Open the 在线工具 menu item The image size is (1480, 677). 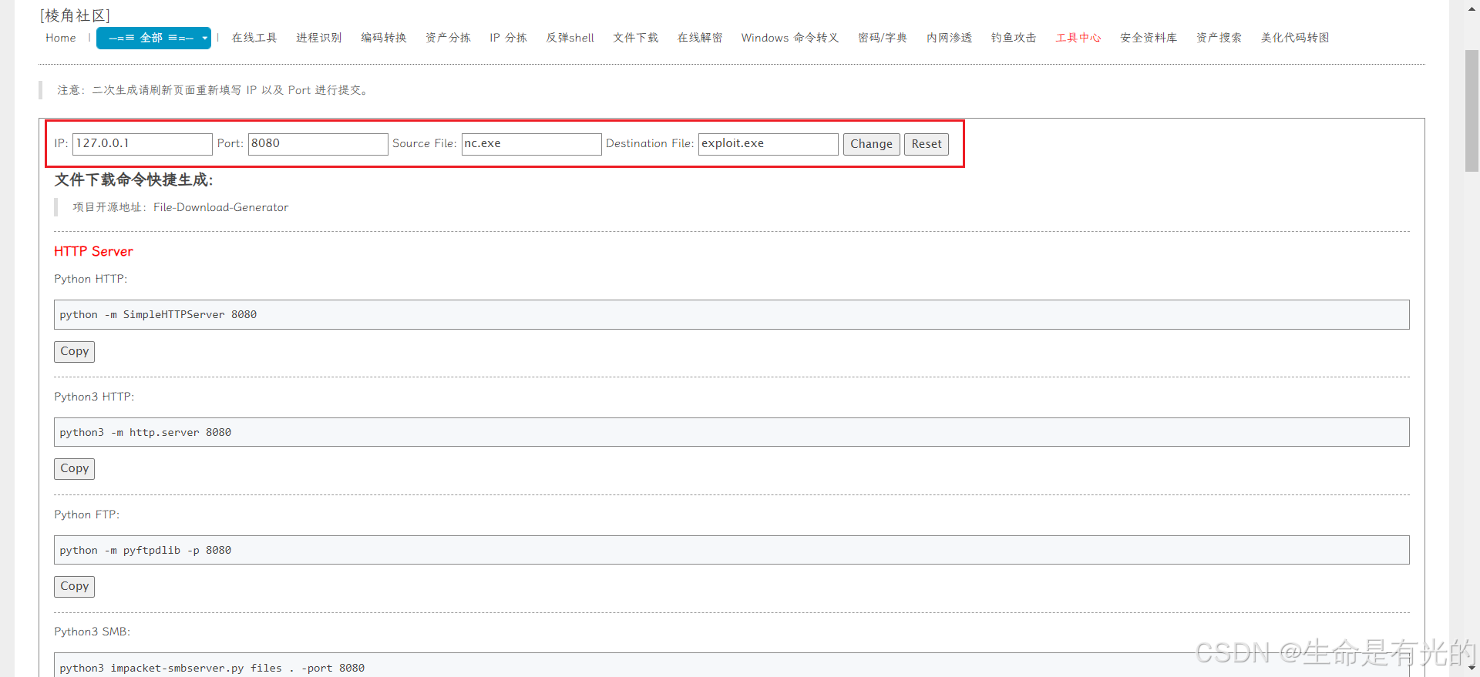254,38
